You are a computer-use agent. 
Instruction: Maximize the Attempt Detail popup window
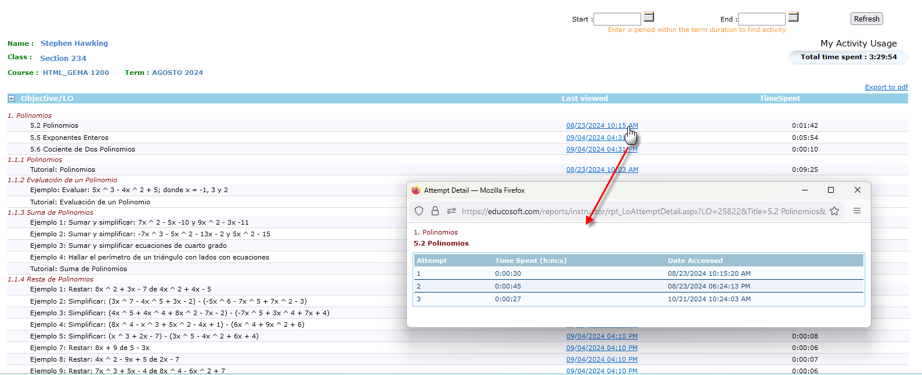(x=830, y=190)
